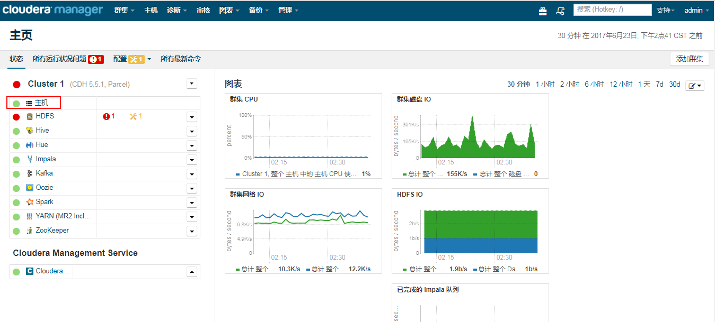Screen dimensions: 715x322
Task: Click the Cloudera Manager logo
Action: [52, 10]
